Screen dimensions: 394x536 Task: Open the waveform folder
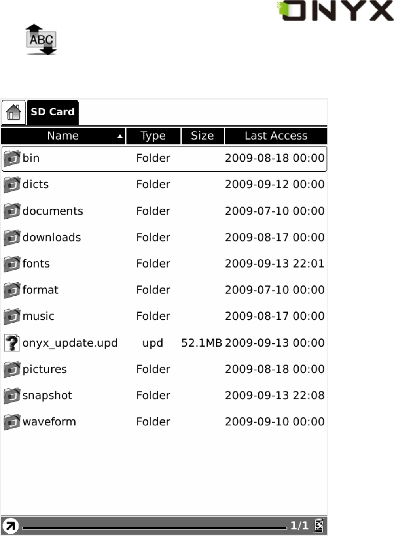49,422
